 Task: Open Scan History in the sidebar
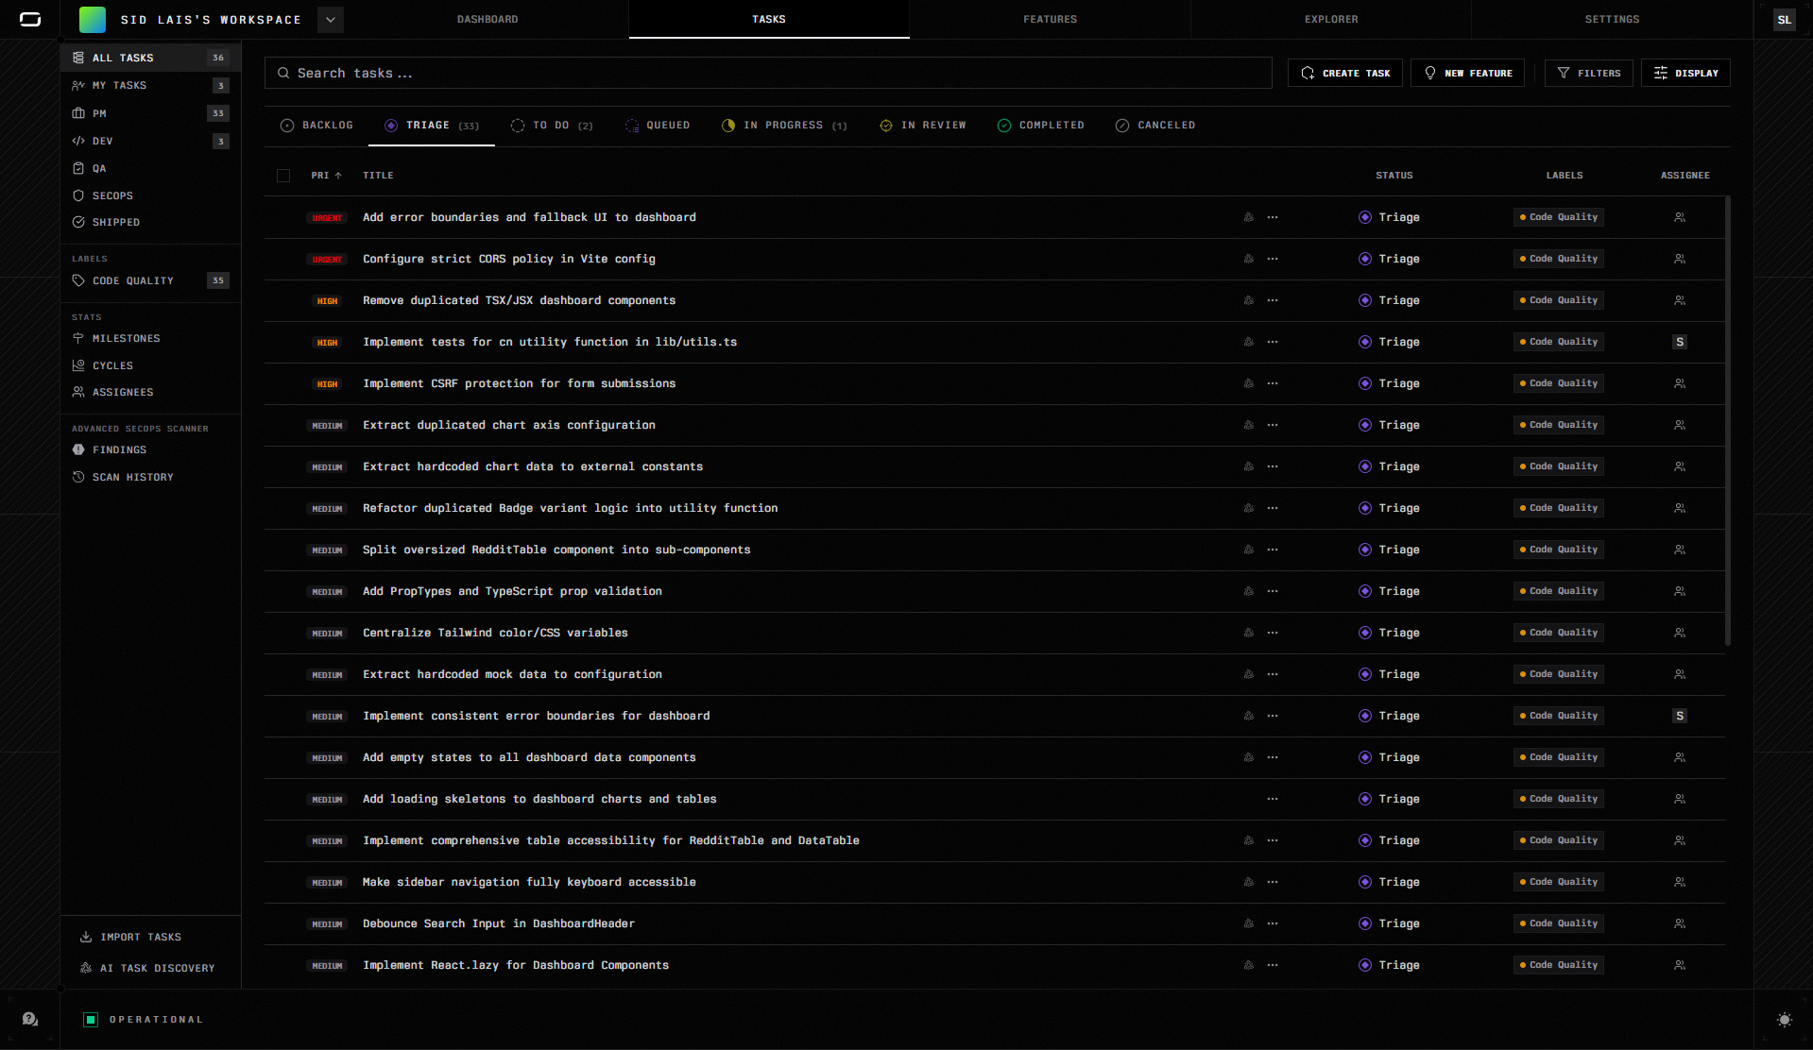pyautogui.click(x=132, y=478)
